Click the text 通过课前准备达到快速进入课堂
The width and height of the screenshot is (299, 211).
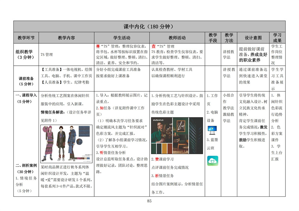253,72
